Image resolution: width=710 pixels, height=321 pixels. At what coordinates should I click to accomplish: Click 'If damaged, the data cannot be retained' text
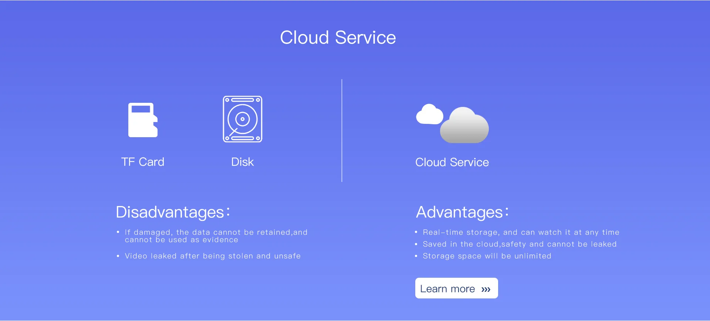pos(208,232)
